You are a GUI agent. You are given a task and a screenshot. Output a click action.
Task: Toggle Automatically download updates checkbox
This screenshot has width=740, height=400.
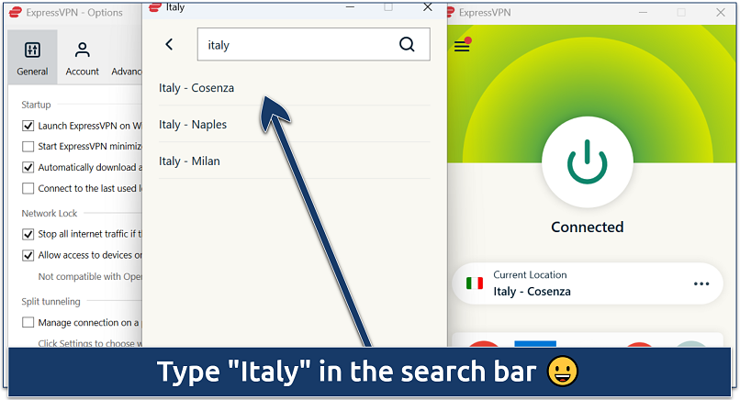(28, 168)
